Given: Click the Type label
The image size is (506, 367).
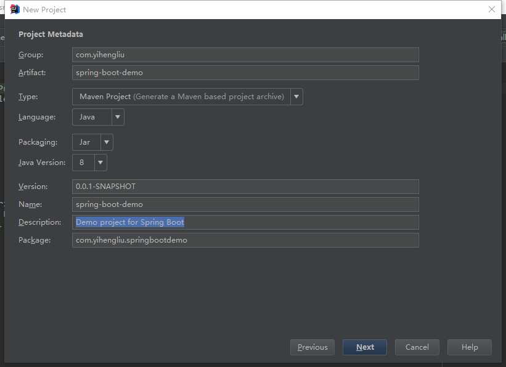Looking at the screenshot, I should (28, 97).
